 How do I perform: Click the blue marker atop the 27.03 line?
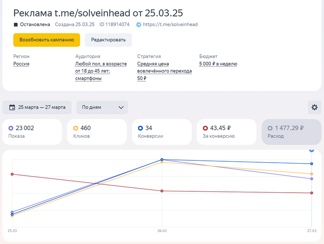(x=312, y=150)
